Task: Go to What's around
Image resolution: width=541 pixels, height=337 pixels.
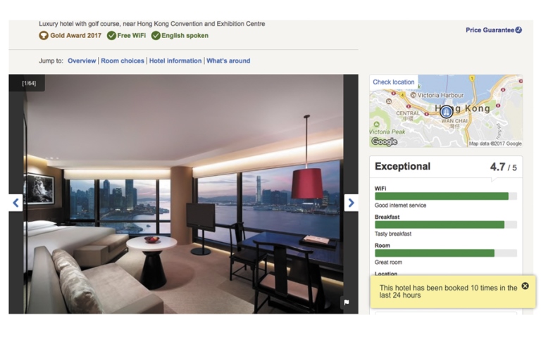Action: (228, 61)
